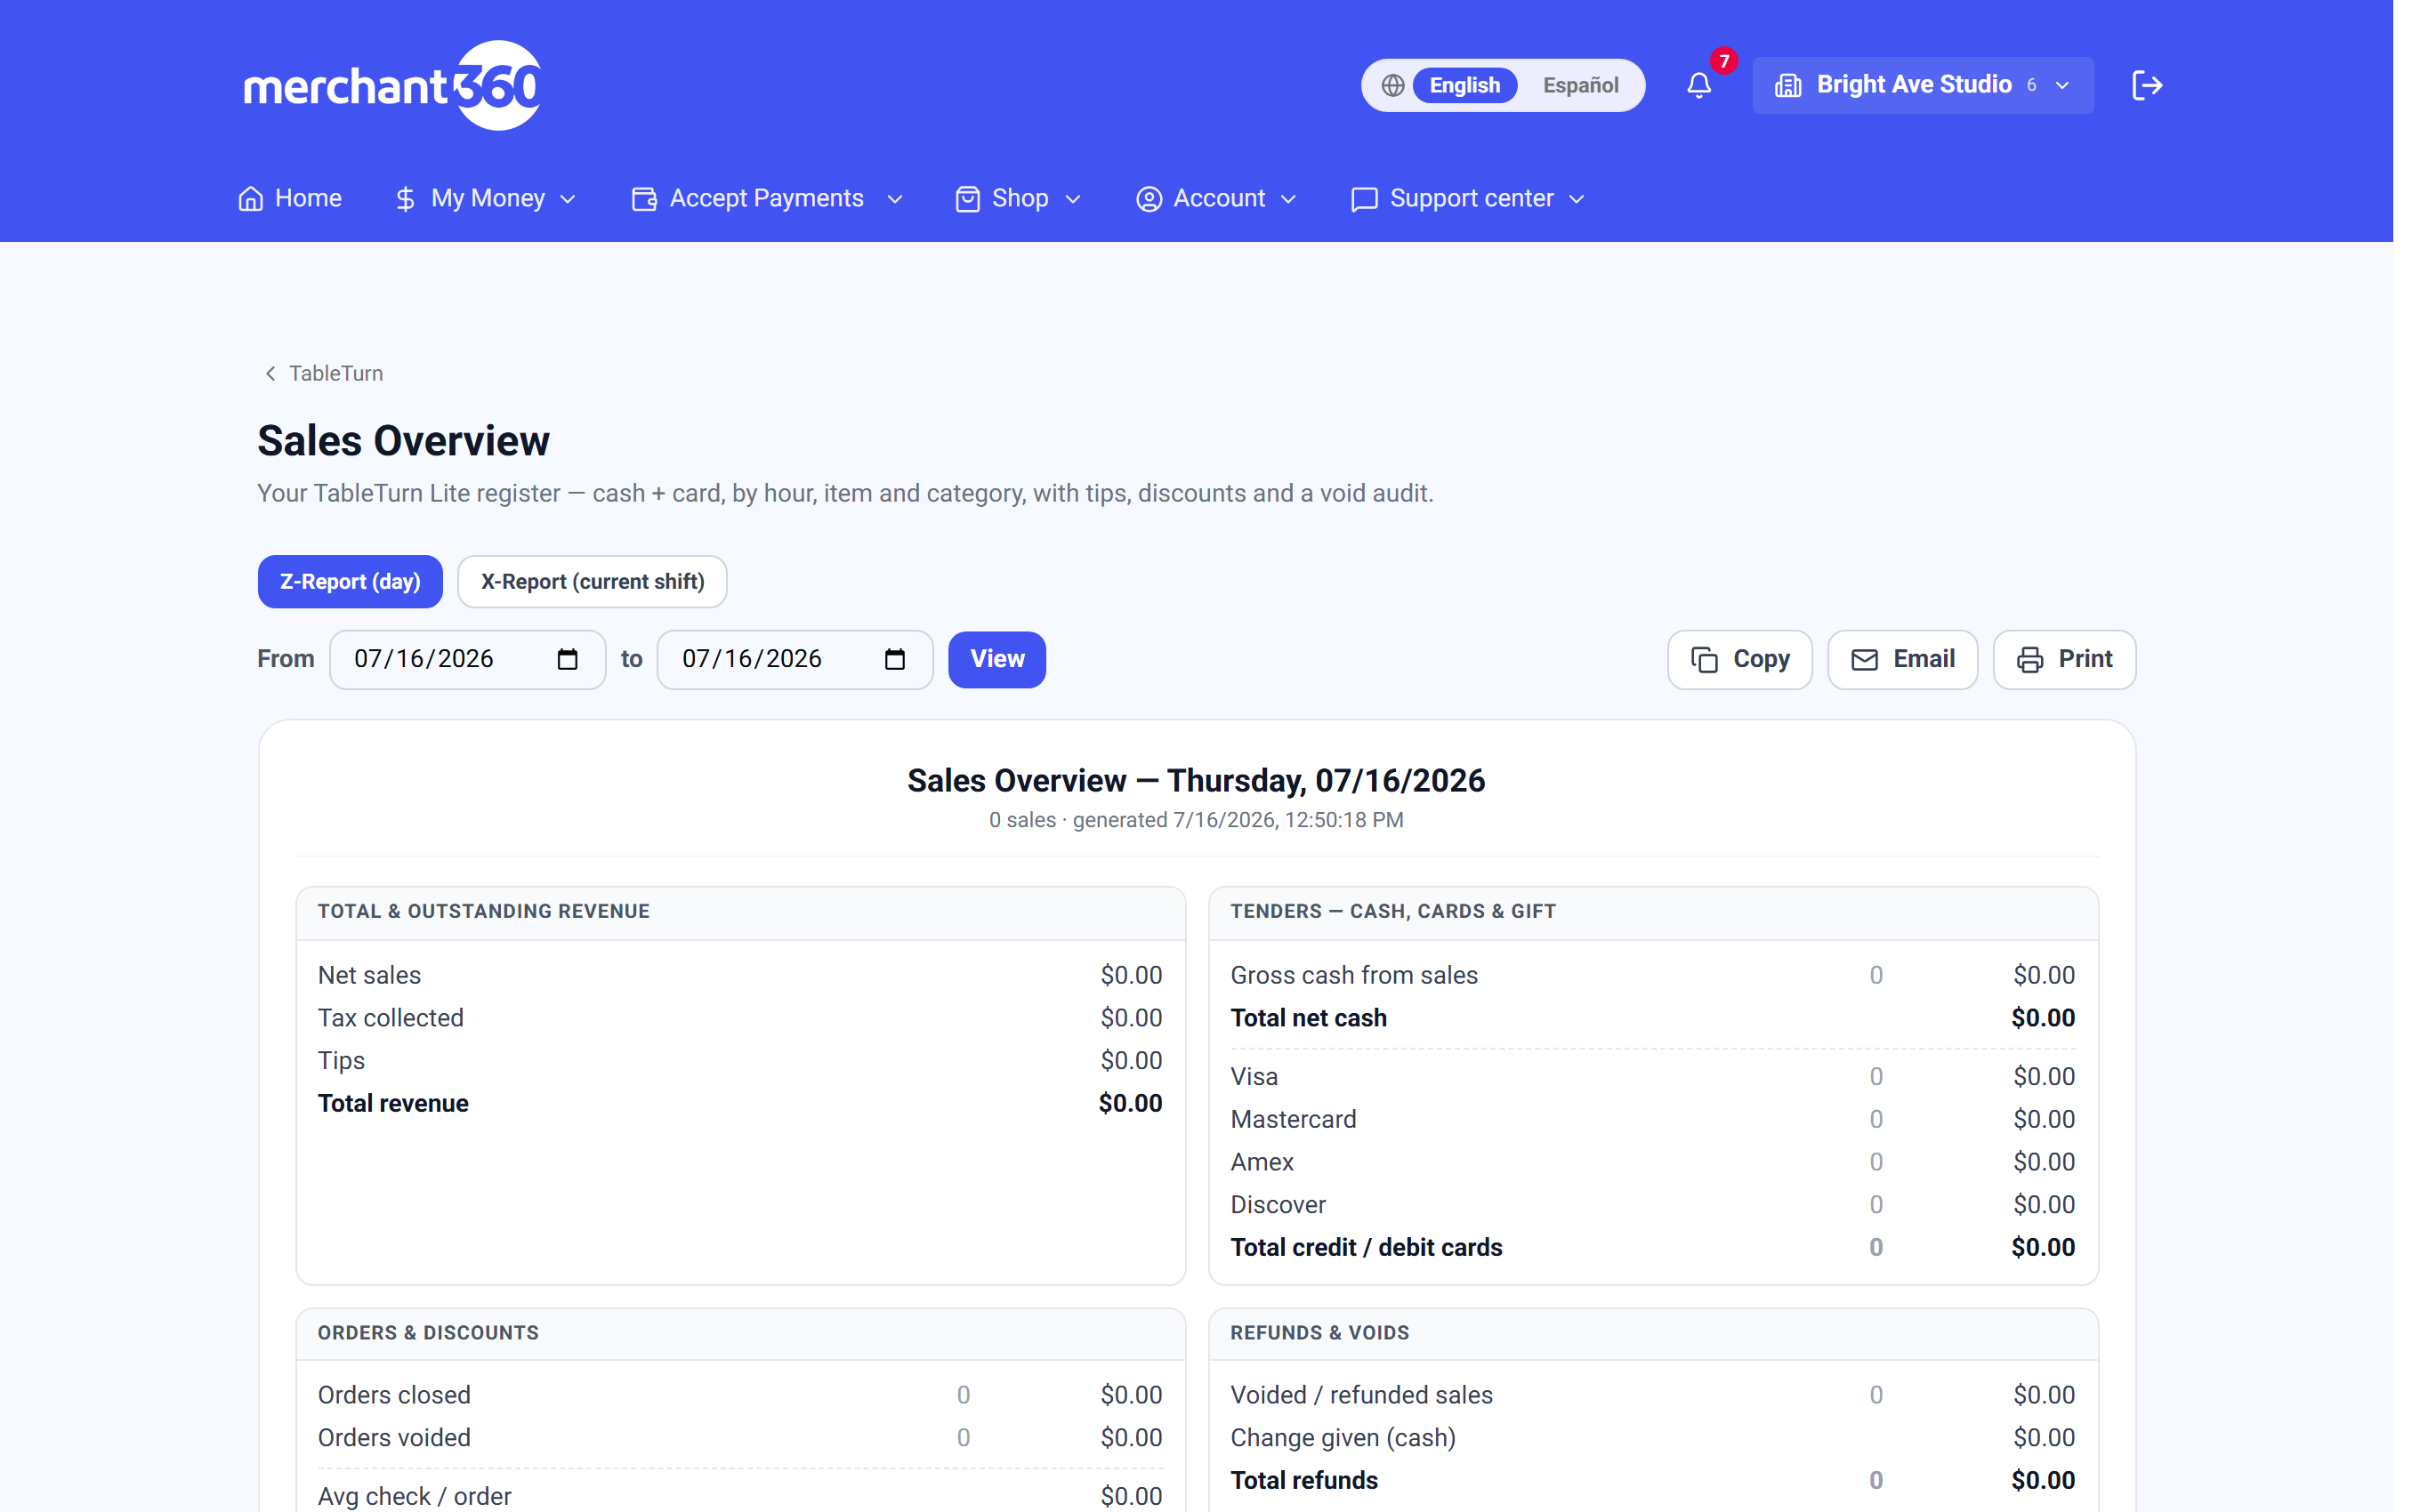Click the 'Total net cash' row label
Screen dimensions: 2420x1512
click(x=1308, y=1018)
